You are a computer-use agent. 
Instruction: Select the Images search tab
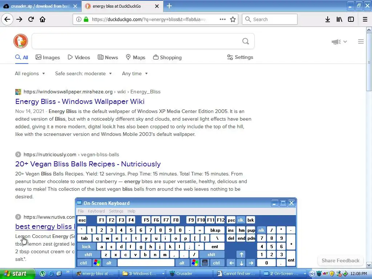coord(48,57)
